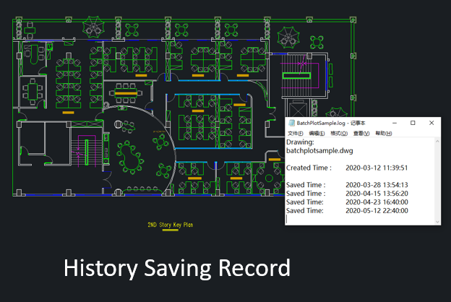Viewport: 451px width, 302px height.
Task: Minimize the BatchPlotSample.log Notepad window
Action: 394,124
